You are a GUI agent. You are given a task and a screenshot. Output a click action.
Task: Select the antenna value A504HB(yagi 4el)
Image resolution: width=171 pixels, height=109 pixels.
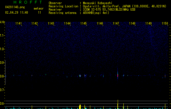96,13
